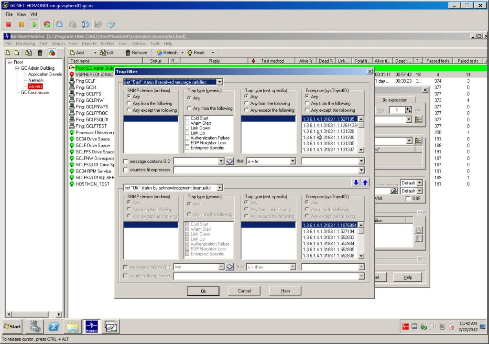Open the Add button dropdown arrow

tap(95, 53)
